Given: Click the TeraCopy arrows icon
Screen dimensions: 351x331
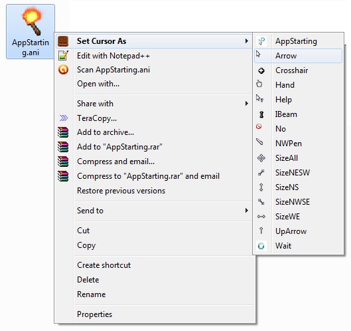Looking at the screenshot, I should [64, 118].
